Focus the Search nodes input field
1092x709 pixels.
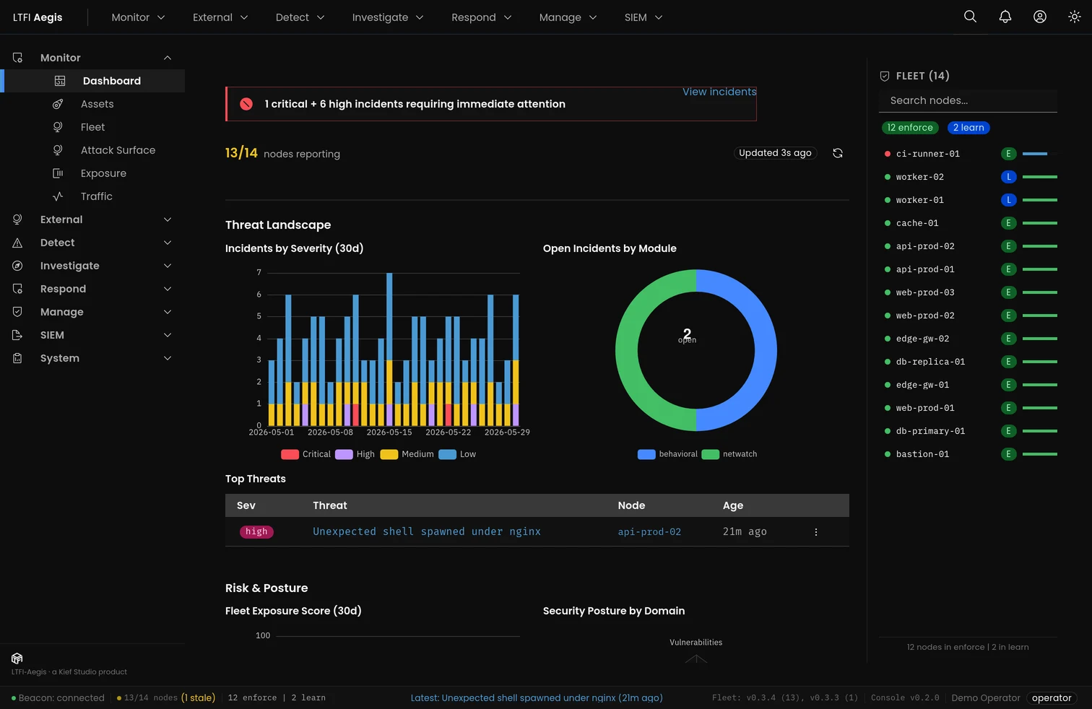[968, 100]
